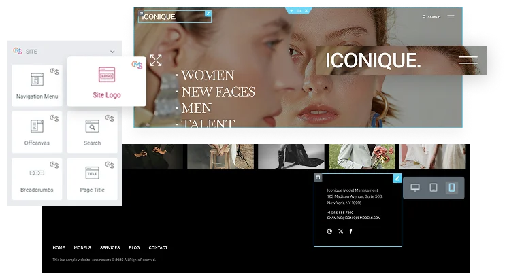The height and width of the screenshot is (276, 507).
Task: Select the Search widget tile
Action: 92,132
